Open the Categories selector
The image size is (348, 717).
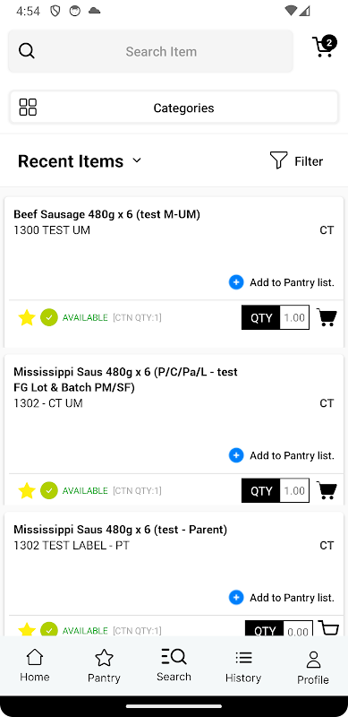tap(174, 108)
